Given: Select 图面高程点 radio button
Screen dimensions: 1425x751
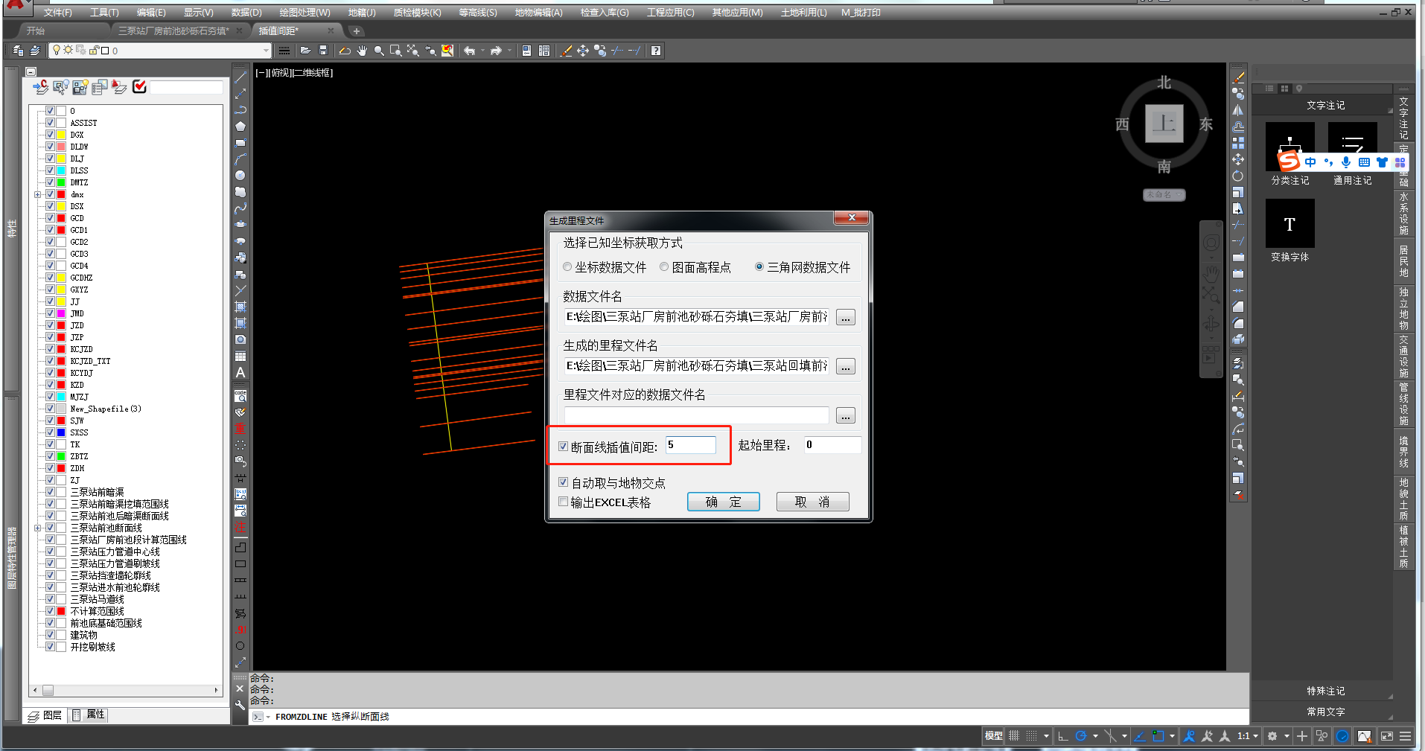Looking at the screenshot, I should coord(664,266).
